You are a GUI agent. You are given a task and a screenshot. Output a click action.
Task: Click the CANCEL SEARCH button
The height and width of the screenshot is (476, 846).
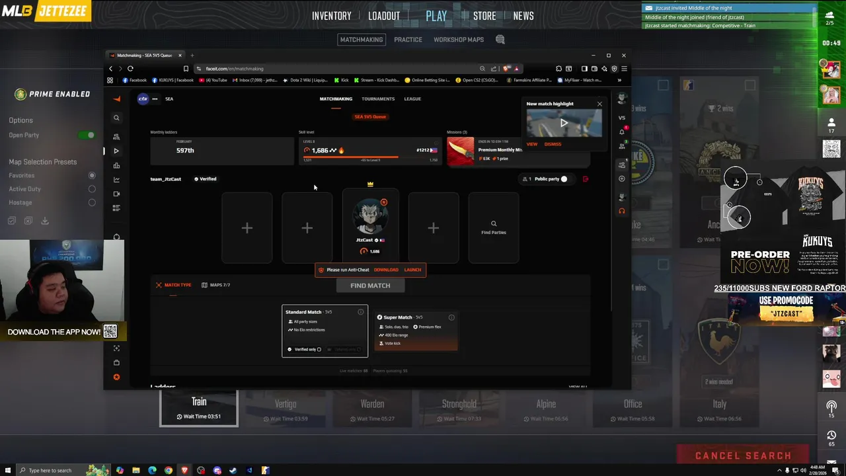[743, 456]
